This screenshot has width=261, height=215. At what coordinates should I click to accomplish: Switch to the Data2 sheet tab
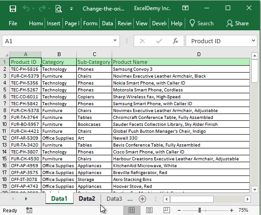(x=87, y=199)
